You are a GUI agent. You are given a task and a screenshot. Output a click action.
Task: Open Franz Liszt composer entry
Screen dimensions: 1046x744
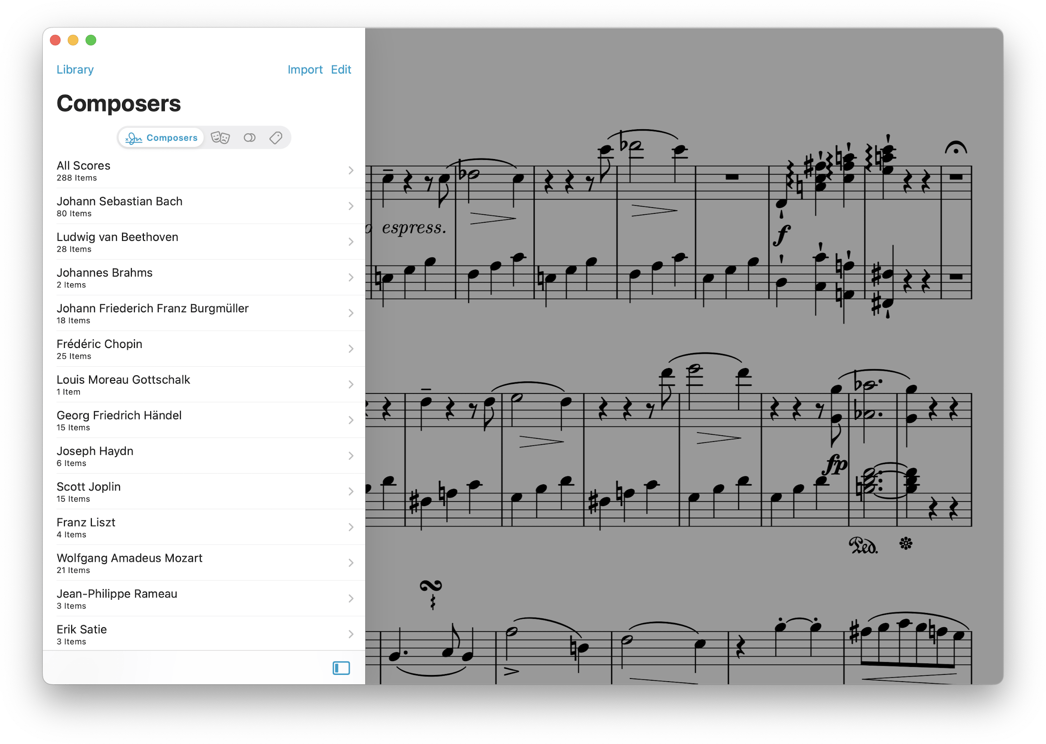click(204, 527)
